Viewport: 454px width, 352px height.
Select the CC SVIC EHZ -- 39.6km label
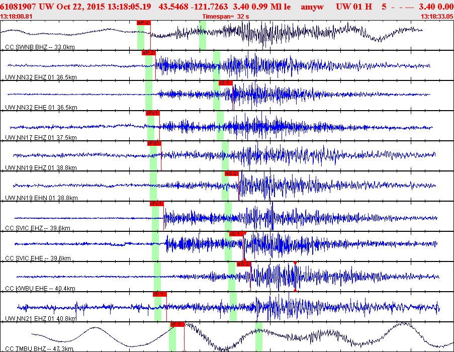click(38, 228)
